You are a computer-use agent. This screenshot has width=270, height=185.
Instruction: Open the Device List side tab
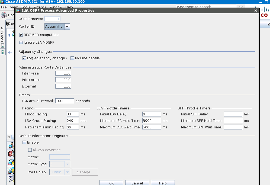pyautogui.click(x=2, y=34)
